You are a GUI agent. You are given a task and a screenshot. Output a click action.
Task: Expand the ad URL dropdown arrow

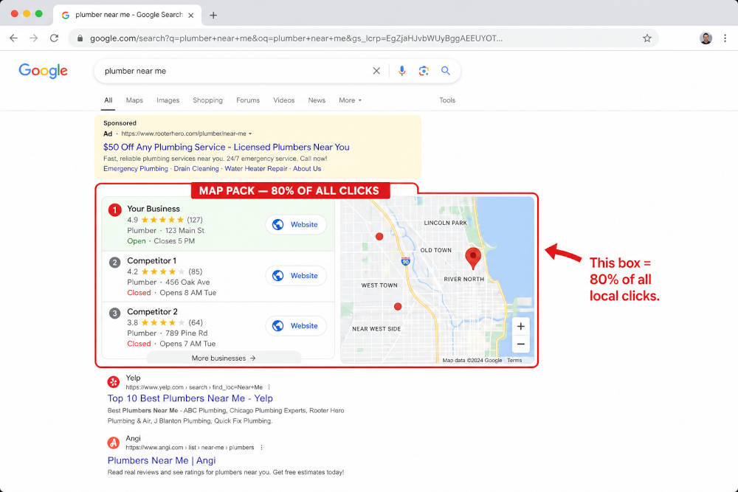pos(250,134)
